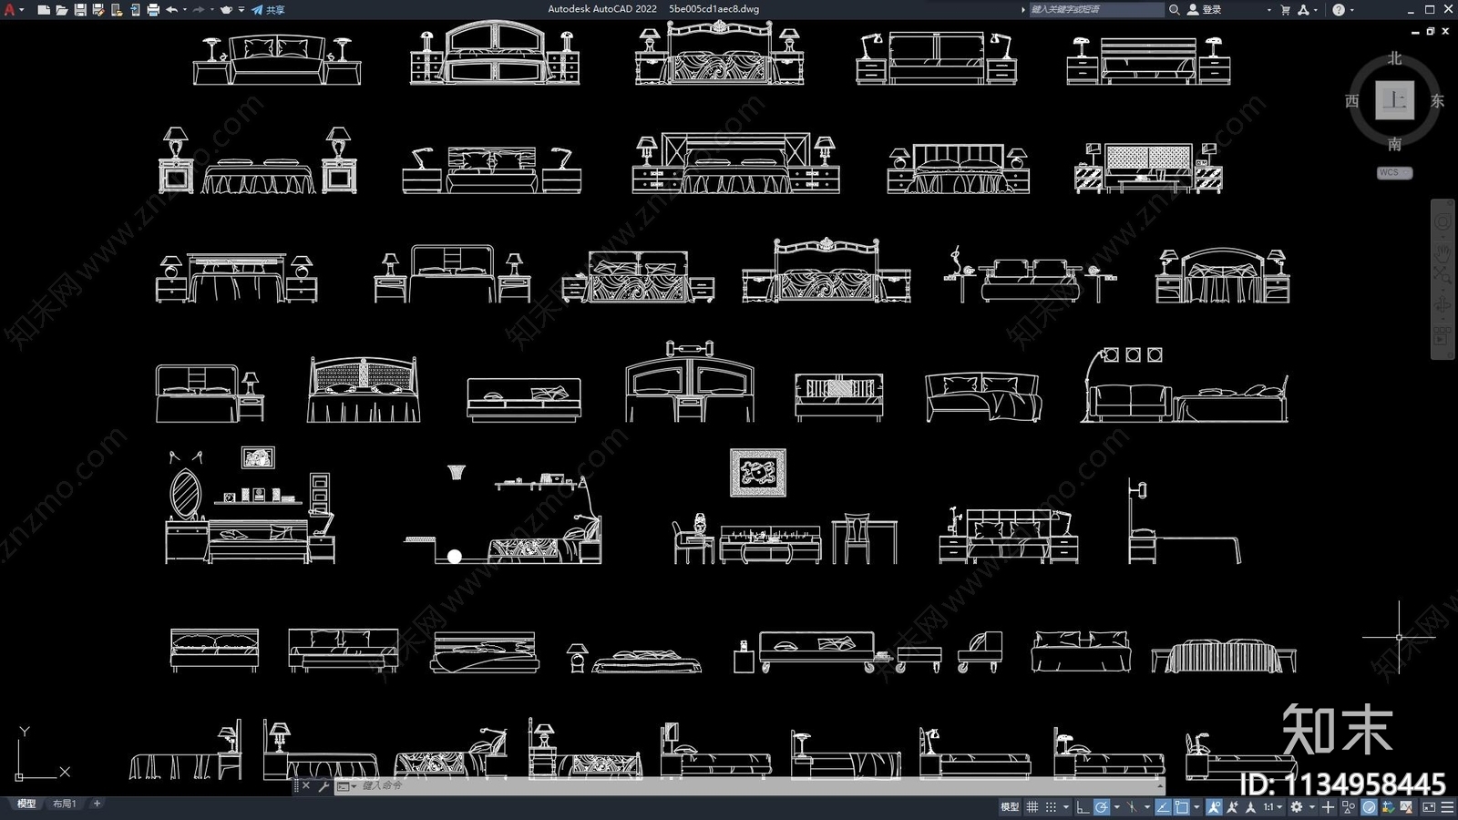
Task: Click the isolate objects icon
Action: [x=1348, y=806]
